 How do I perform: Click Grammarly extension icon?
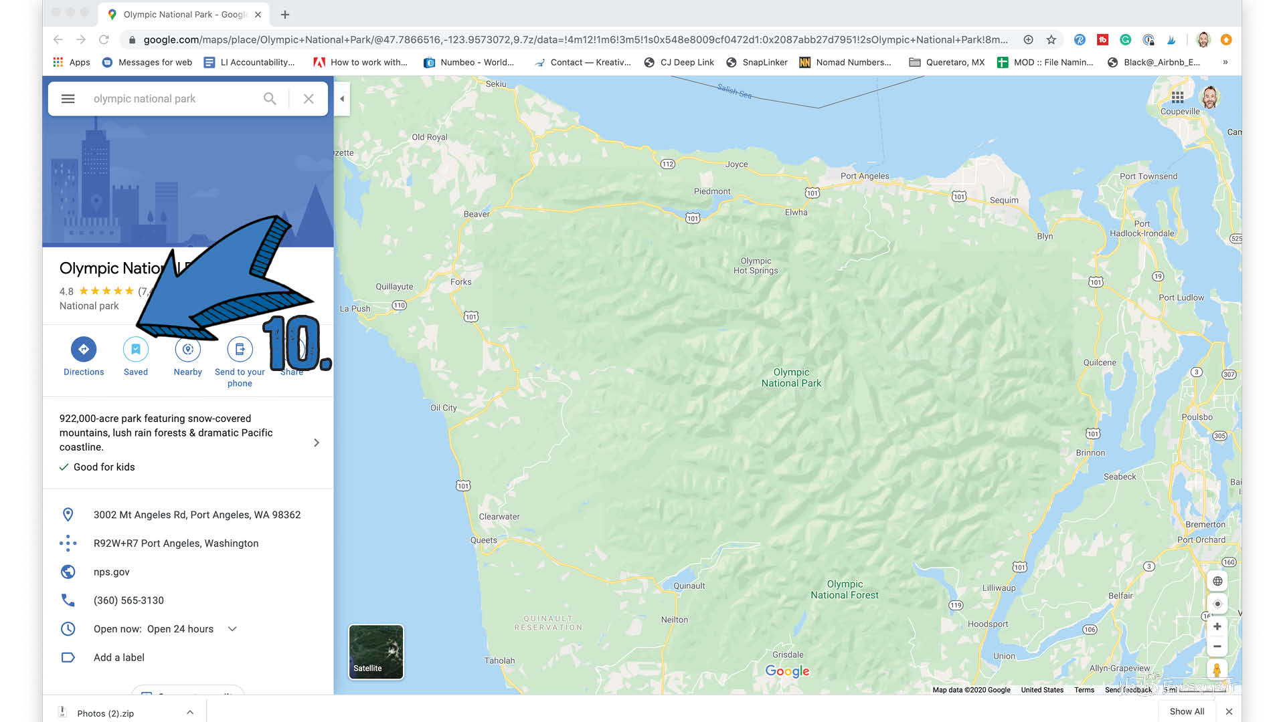(1126, 39)
